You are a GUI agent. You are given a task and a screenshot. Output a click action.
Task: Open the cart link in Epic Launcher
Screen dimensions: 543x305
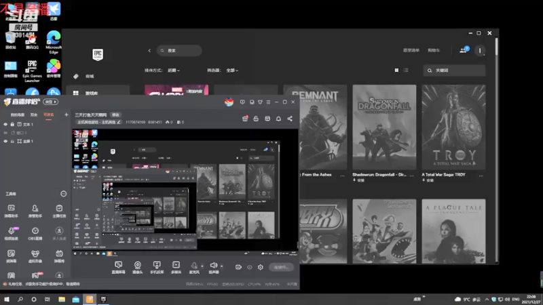click(x=434, y=50)
